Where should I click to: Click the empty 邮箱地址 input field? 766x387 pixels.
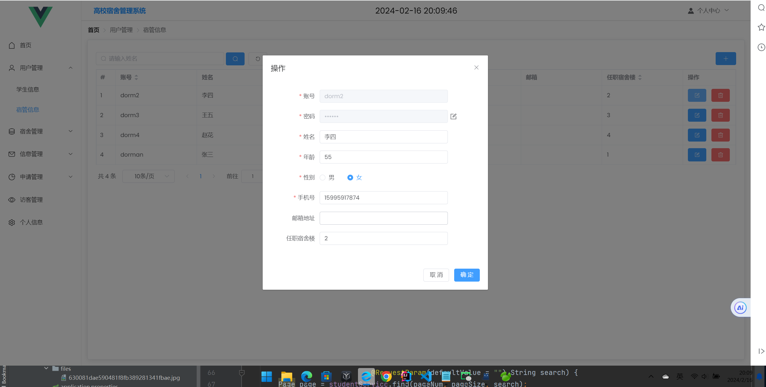tap(383, 218)
